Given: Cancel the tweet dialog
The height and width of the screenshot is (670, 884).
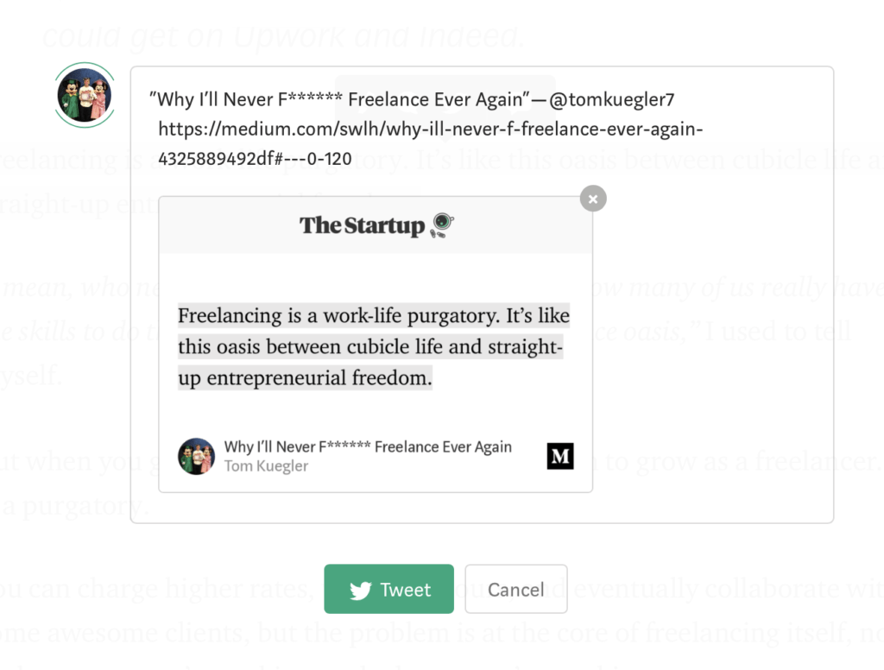Looking at the screenshot, I should [516, 589].
